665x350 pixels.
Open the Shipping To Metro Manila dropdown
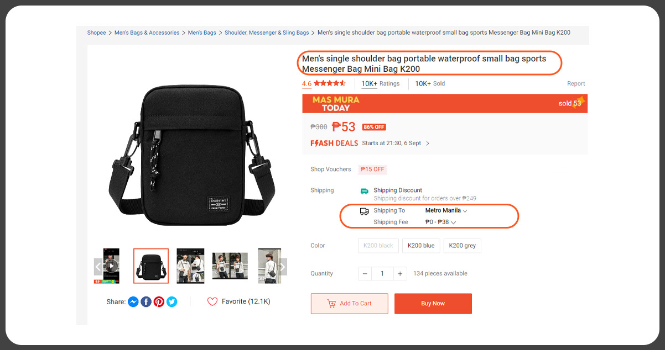coord(446,210)
